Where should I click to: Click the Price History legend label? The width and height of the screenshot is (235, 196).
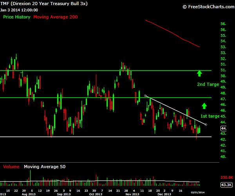[x=17, y=17]
